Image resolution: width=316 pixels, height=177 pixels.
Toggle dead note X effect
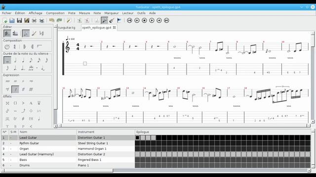pos(7,103)
